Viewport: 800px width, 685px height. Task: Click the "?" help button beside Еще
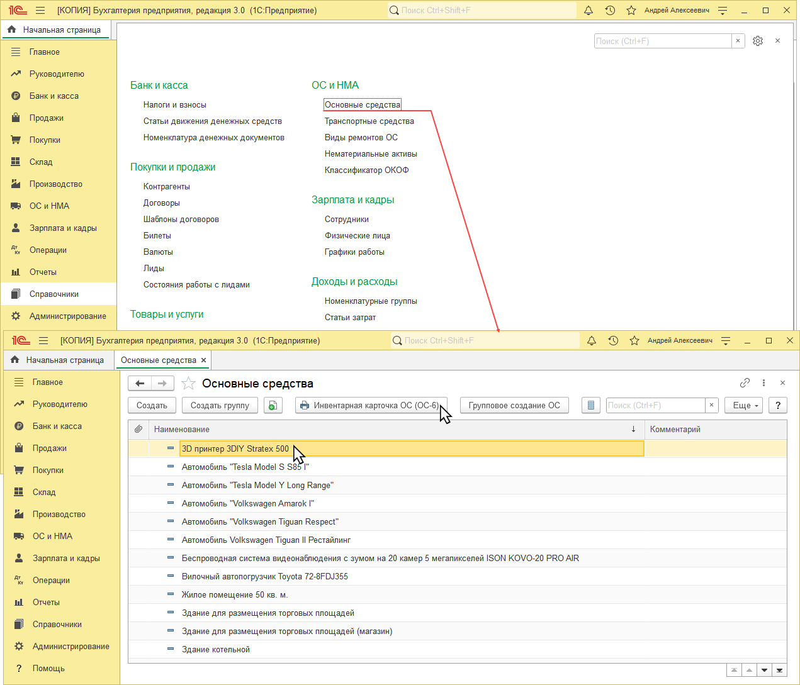(x=778, y=406)
